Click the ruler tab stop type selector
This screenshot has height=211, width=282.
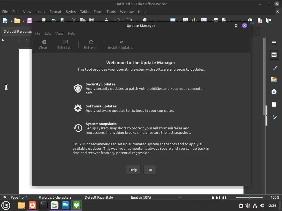3,40
